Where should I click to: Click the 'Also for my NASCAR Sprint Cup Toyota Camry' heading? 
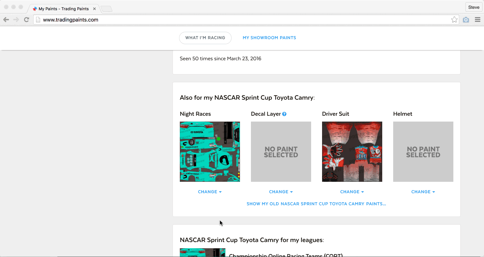(247, 97)
